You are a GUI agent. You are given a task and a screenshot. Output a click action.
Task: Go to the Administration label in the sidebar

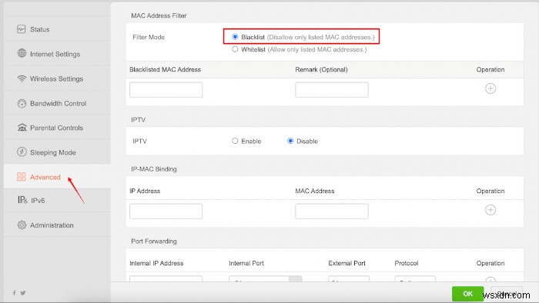pos(52,225)
